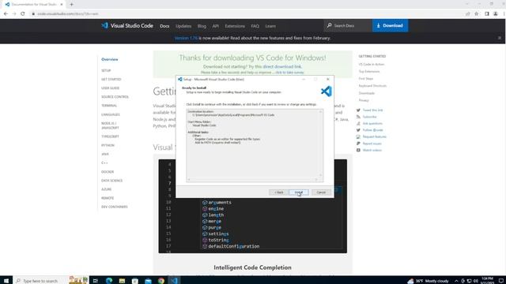Click browser back arrow
This screenshot has width=506, height=284.
tap(6, 14)
